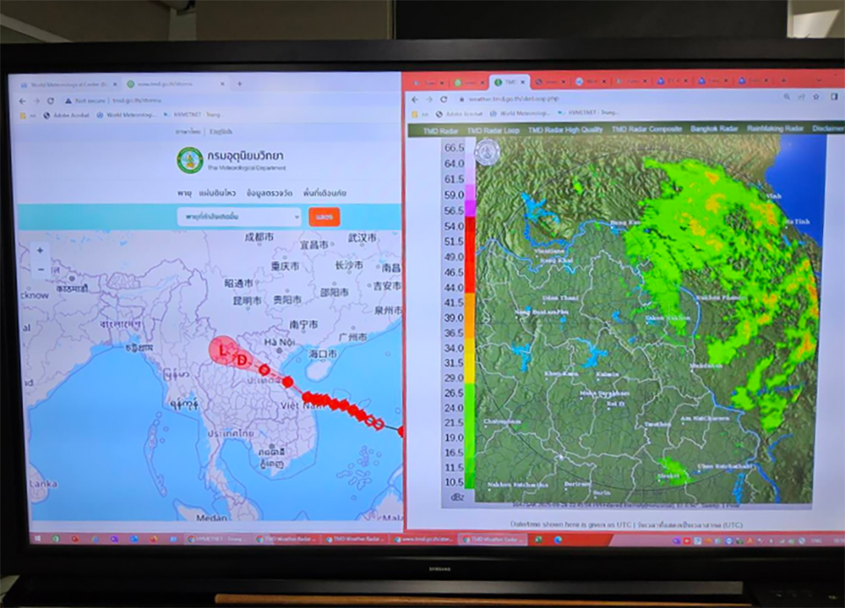Switch to World Meteorological Center tab

[66, 84]
